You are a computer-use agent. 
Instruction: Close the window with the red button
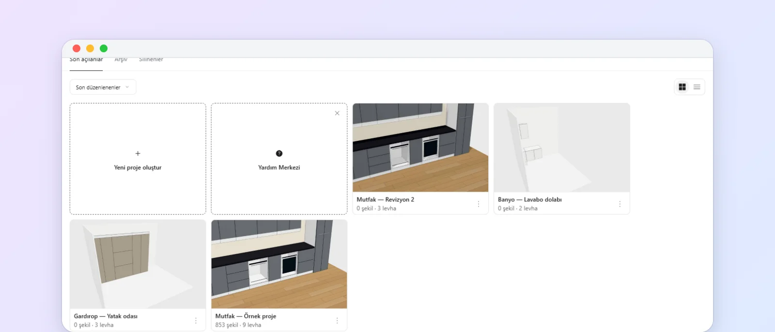pos(77,48)
